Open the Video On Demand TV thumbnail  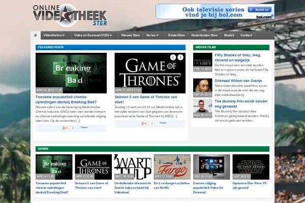211,167
